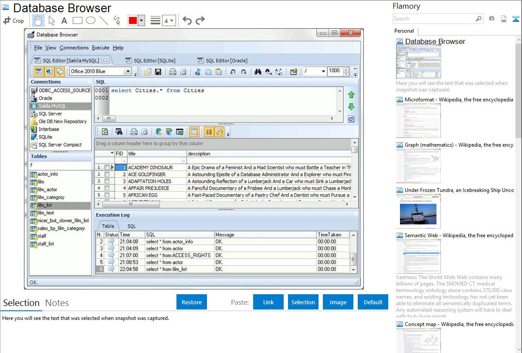Click the copy icon in SQL toolbar
Image resolution: width=522 pixels, height=353 pixels.
point(208,71)
